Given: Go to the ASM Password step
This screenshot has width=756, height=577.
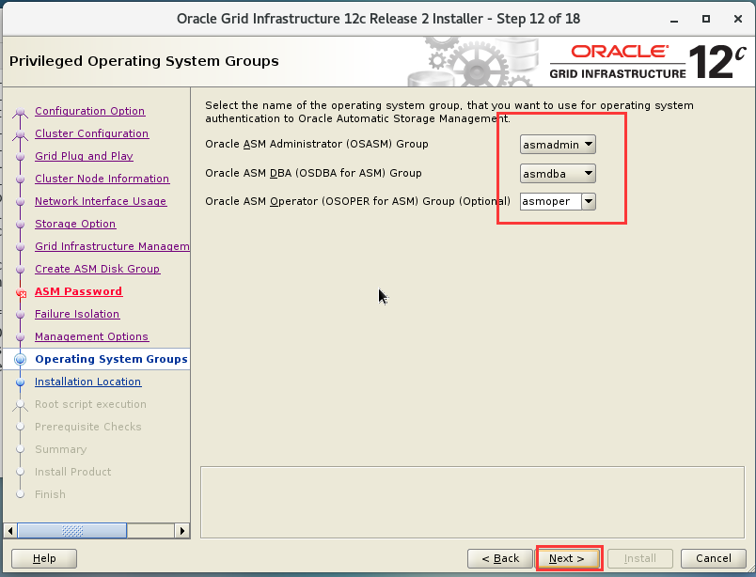Looking at the screenshot, I should point(79,291).
